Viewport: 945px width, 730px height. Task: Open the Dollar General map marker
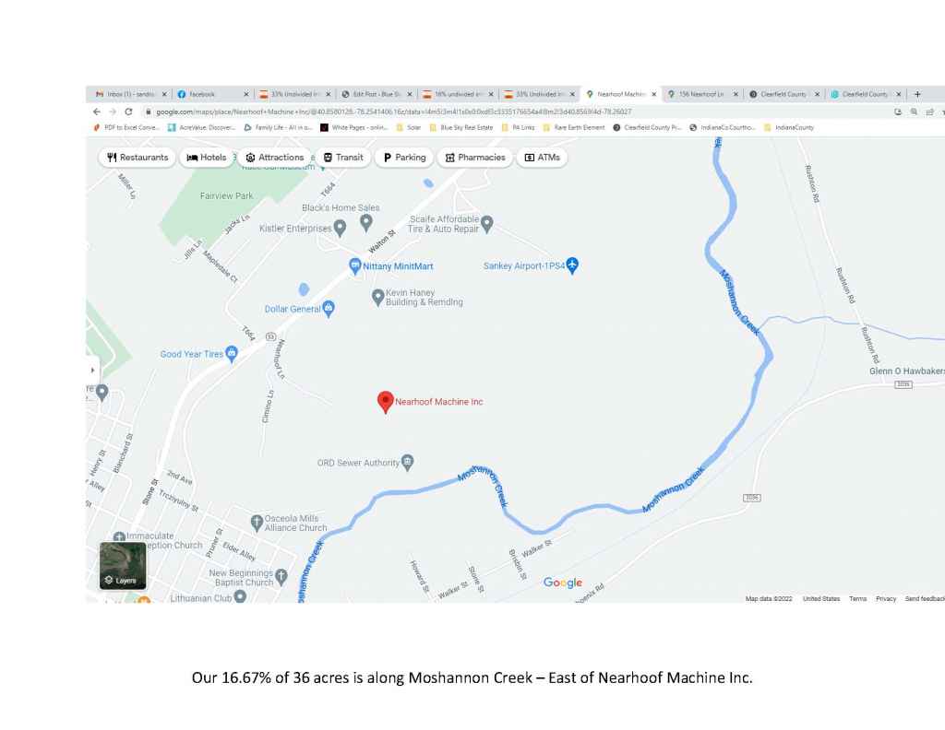[x=329, y=309]
